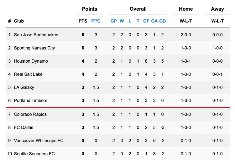The image size is (235, 165).
Task: Click LA Galaxy club name
Action: click(24, 87)
